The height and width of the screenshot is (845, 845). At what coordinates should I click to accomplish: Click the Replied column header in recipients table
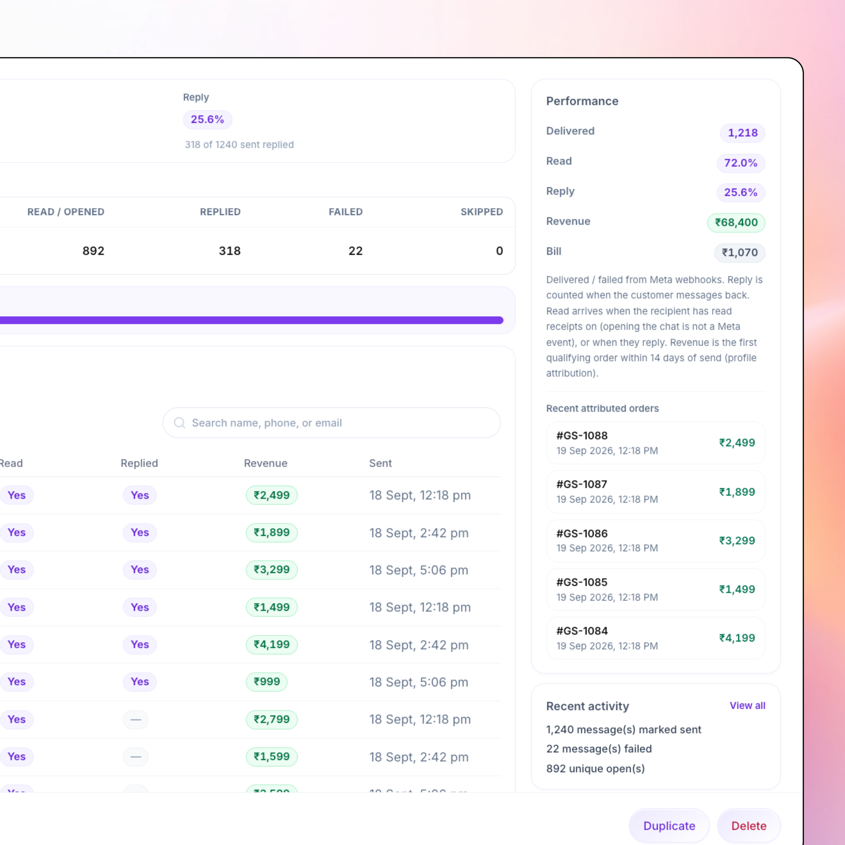point(139,463)
